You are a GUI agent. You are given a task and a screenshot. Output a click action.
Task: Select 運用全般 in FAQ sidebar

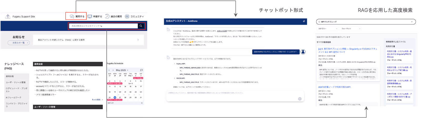pos(17,76)
